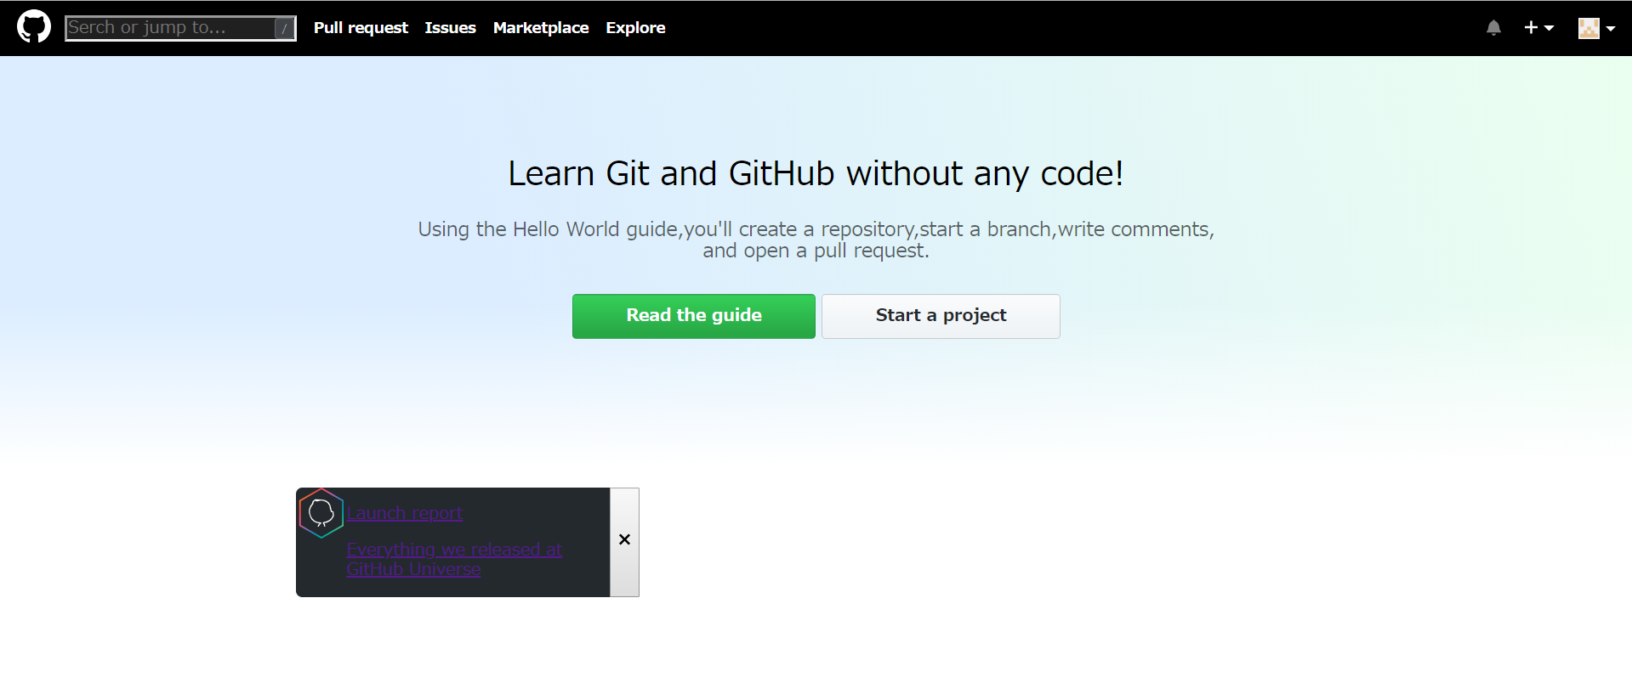
Task: Click the GitHub Universe hexagon icon
Action: tap(321, 512)
